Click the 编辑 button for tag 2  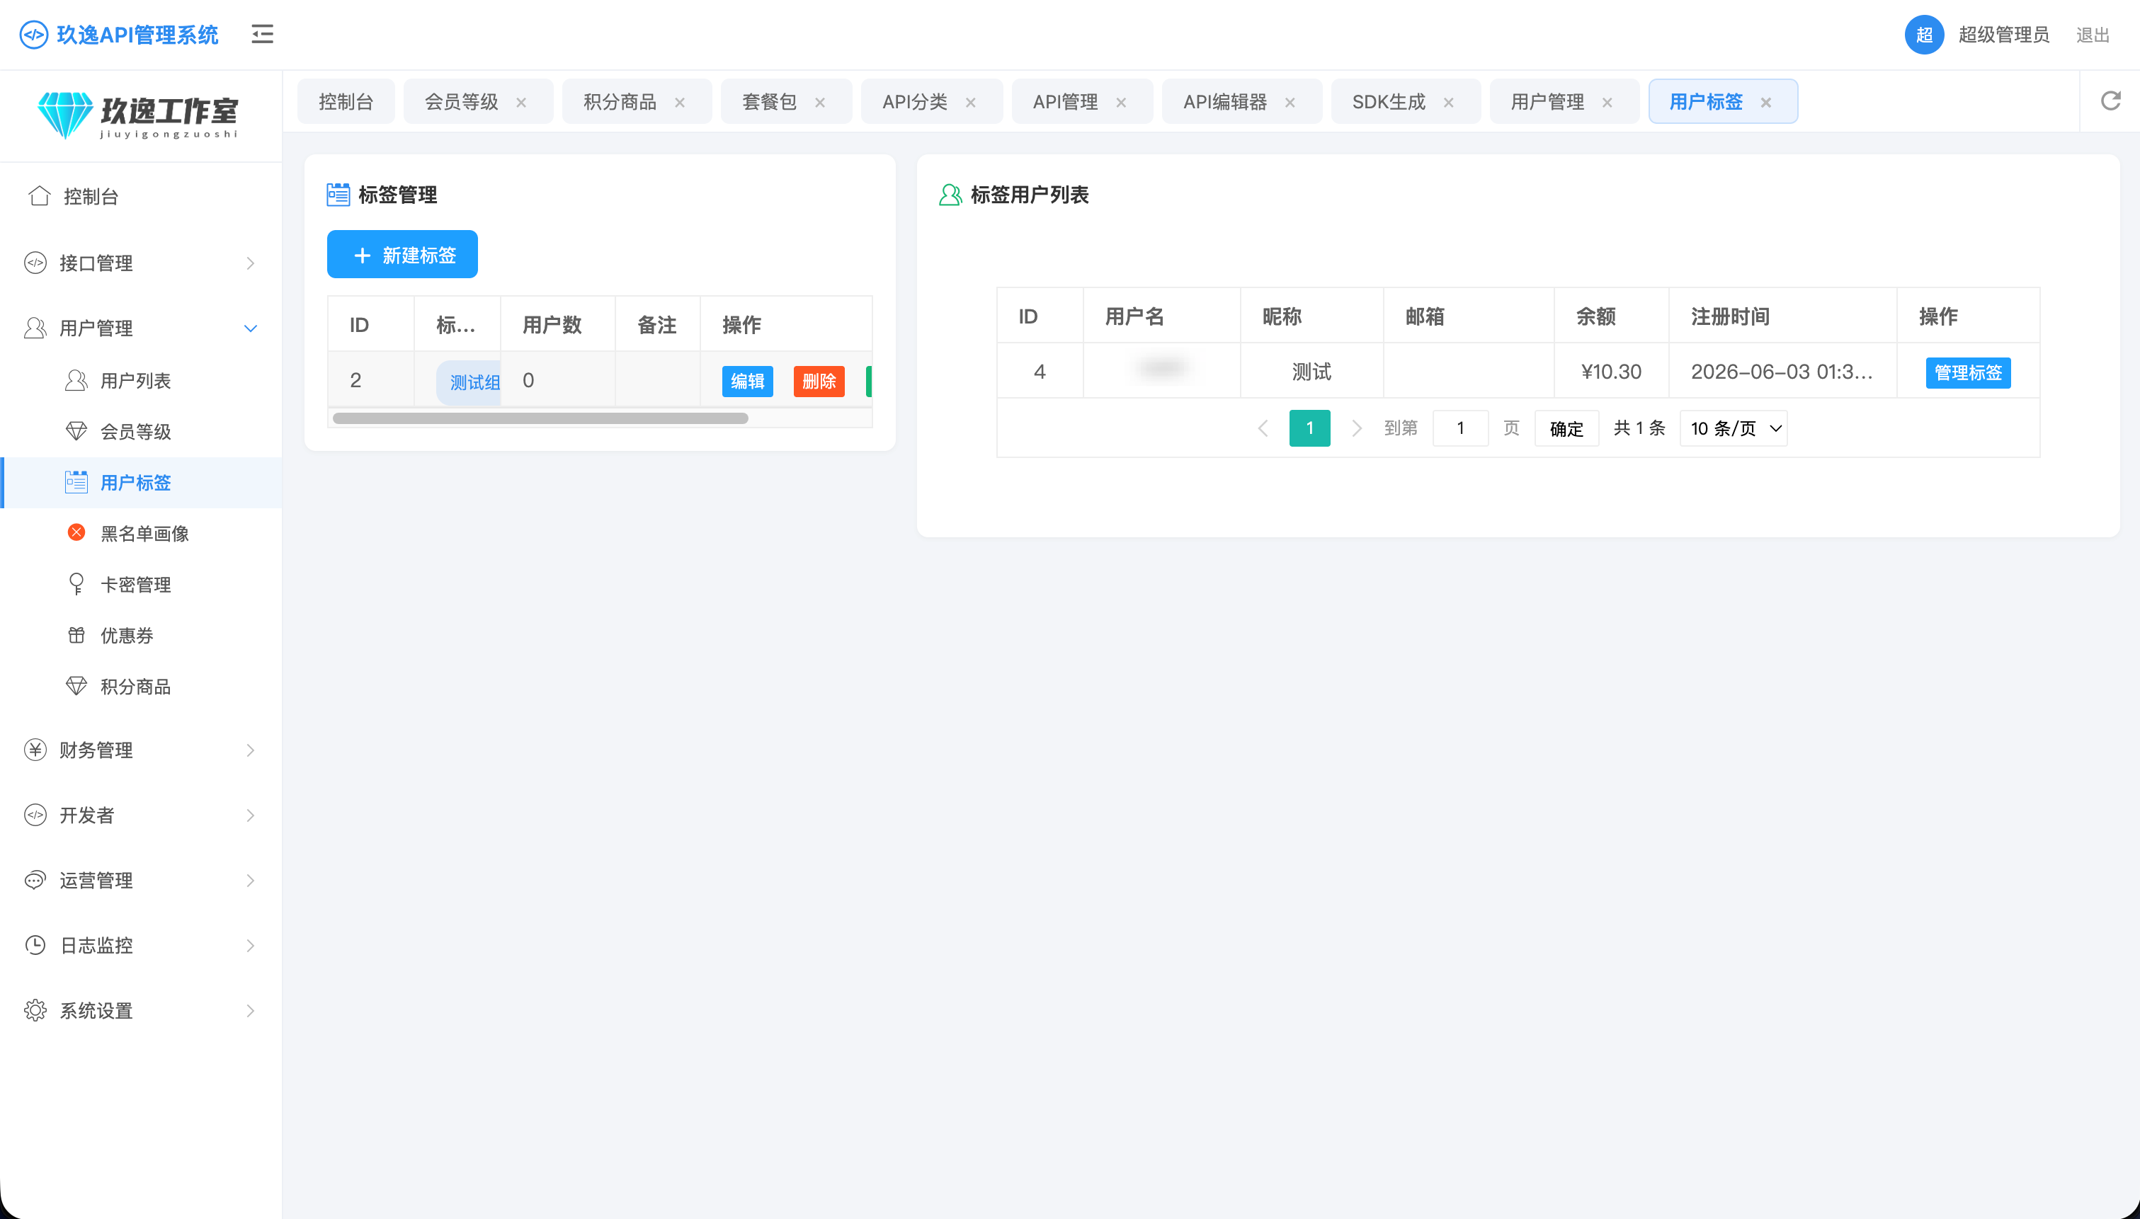point(748,381)
